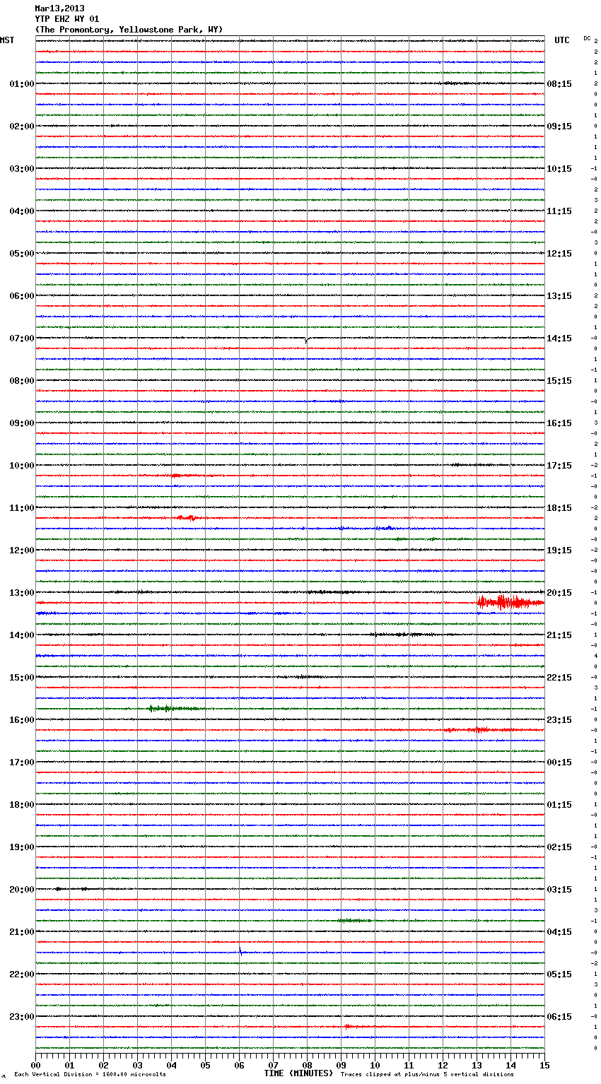Click the 03:00 MST time label
The height and width of the screenshot is (1084, 601).
point(22,169)
